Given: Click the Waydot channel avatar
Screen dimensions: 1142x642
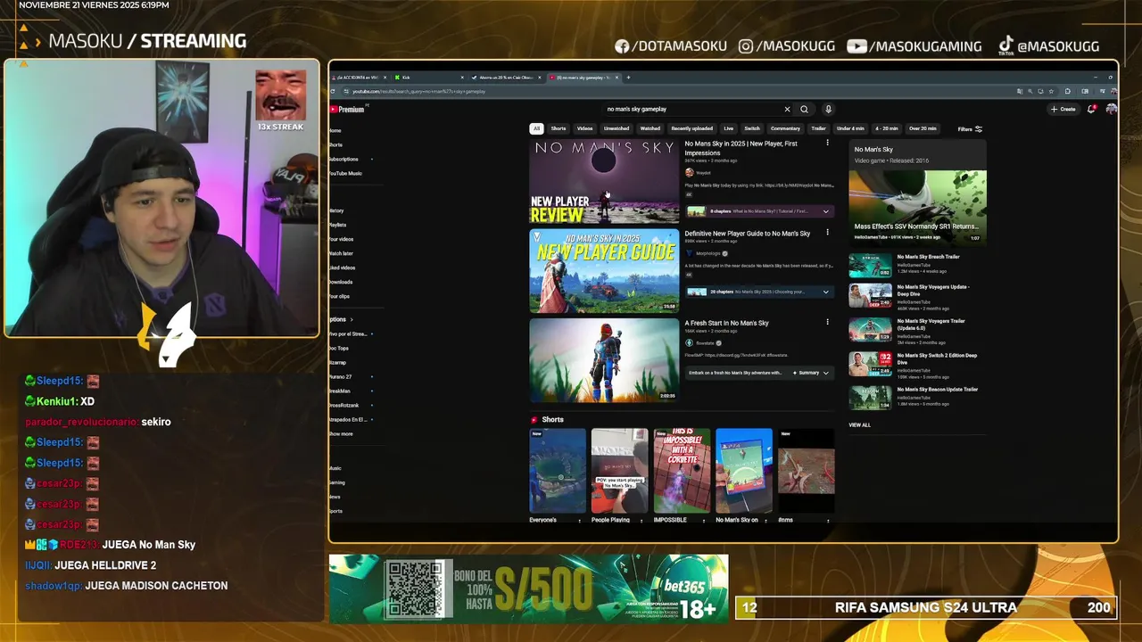Looking at the screenshot, I should coord(689,172).
